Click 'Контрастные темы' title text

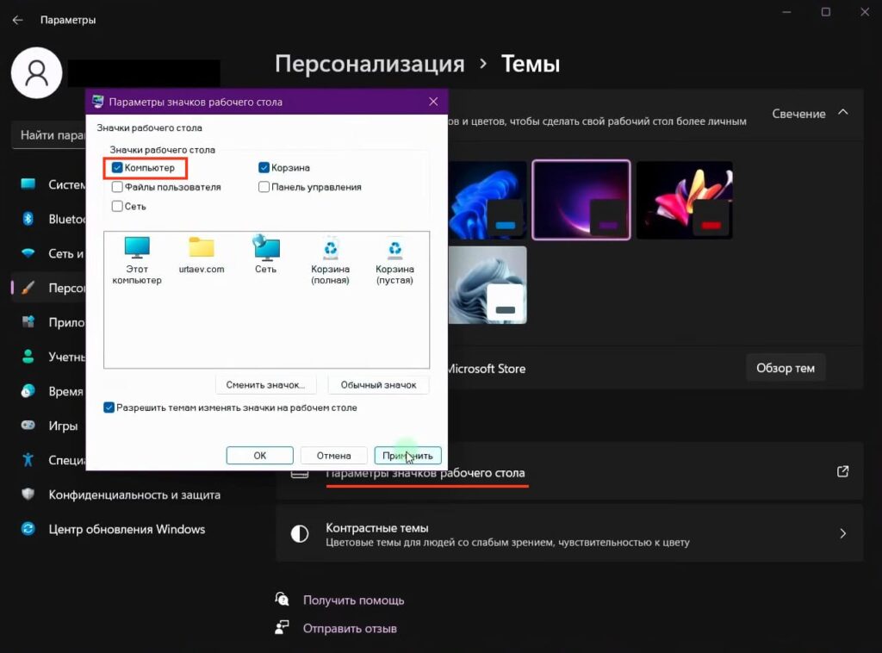pos(377,528)
